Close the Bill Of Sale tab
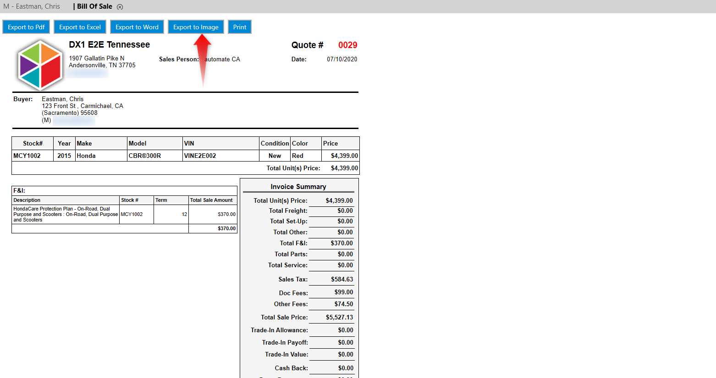This screenshot has width=716, height=378. (120, 7)
